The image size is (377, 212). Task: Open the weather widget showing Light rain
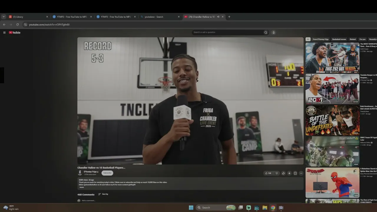(11, 208)
